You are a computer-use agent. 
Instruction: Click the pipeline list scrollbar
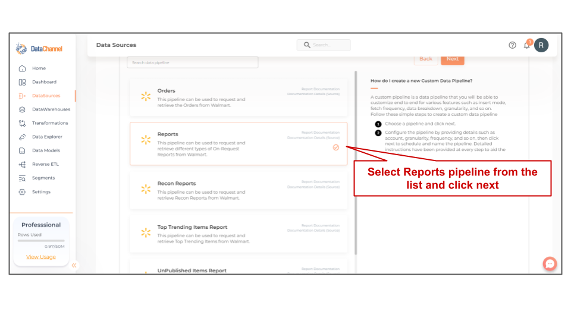[x=356, y=163]
